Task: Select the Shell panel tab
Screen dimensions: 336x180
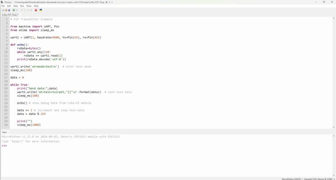Action: [x=4, y=132]
